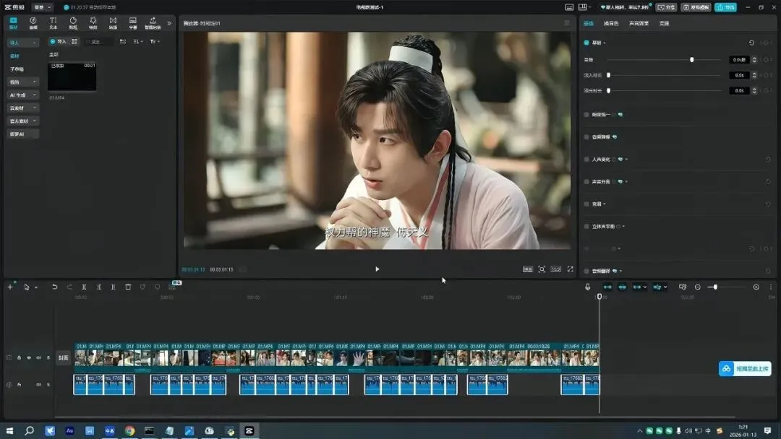Click the volume slider handle
Image resolution: width=781 pixels, height=439 pixels.
pyautogui.click(x=691, y=60)
